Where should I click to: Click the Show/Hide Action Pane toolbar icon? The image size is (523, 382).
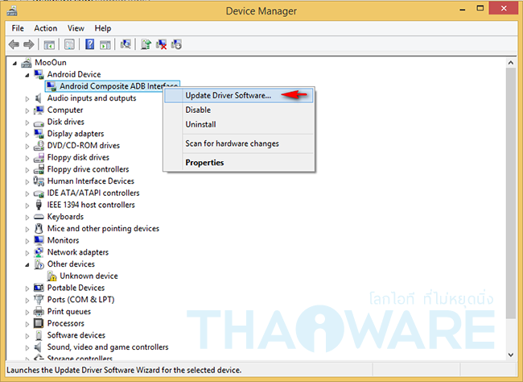click(x=105, y=44)
